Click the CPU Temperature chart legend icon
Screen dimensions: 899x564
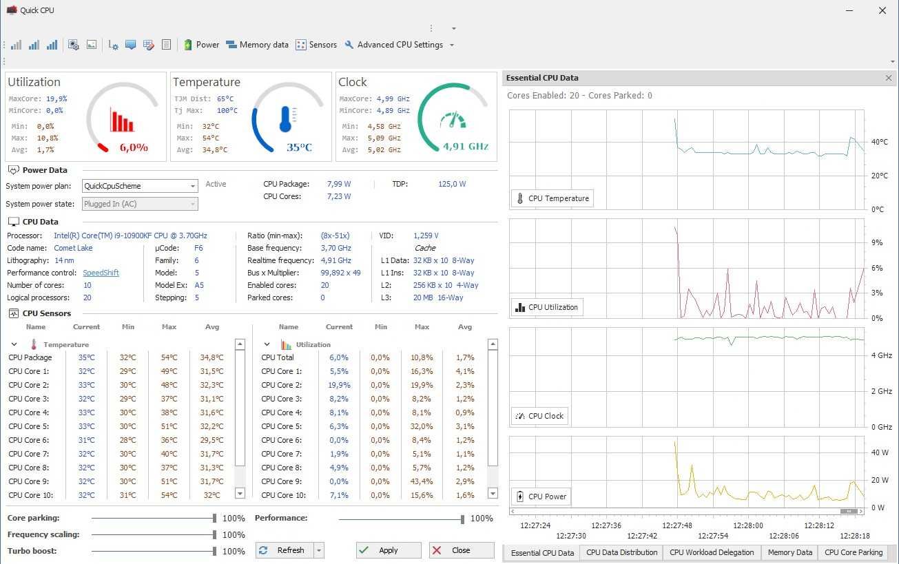click(x=520, y=198)
